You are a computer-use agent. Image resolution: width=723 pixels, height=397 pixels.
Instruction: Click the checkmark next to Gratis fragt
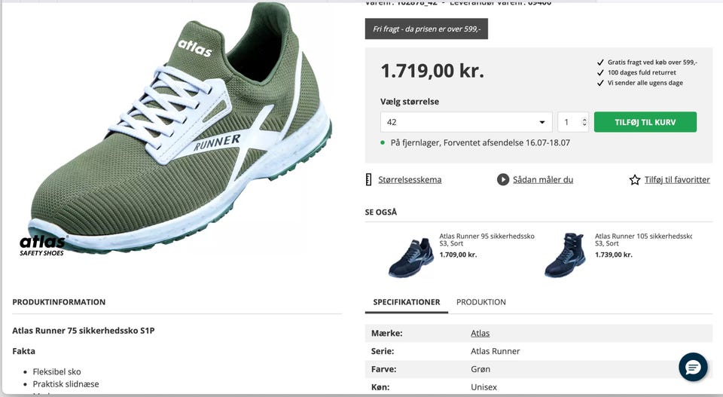tap(600, 63)
